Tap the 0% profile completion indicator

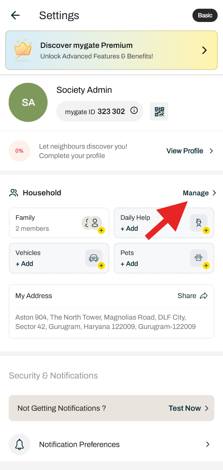19,151
